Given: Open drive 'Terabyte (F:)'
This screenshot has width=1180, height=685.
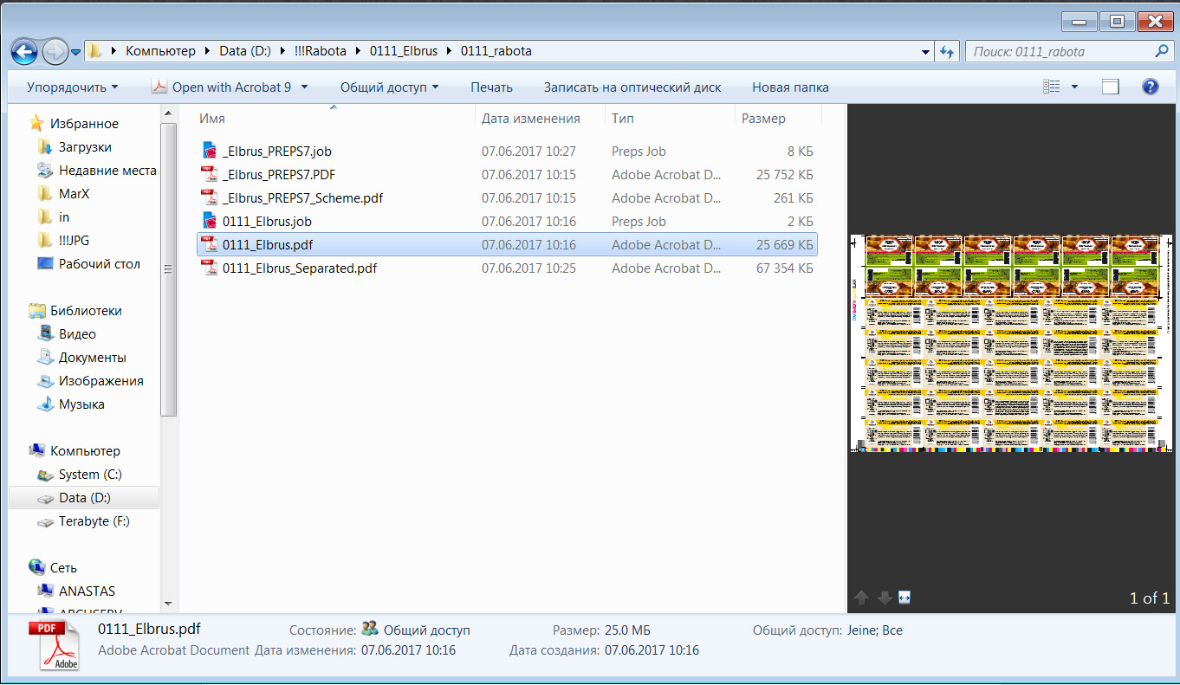Looking at the screenshot, I should tap(95, 521).
